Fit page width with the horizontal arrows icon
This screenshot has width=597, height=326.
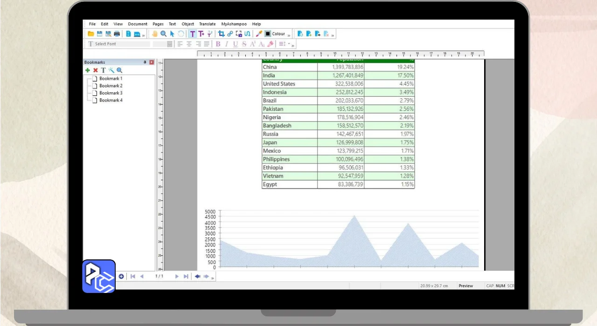(x=137, y=34)
